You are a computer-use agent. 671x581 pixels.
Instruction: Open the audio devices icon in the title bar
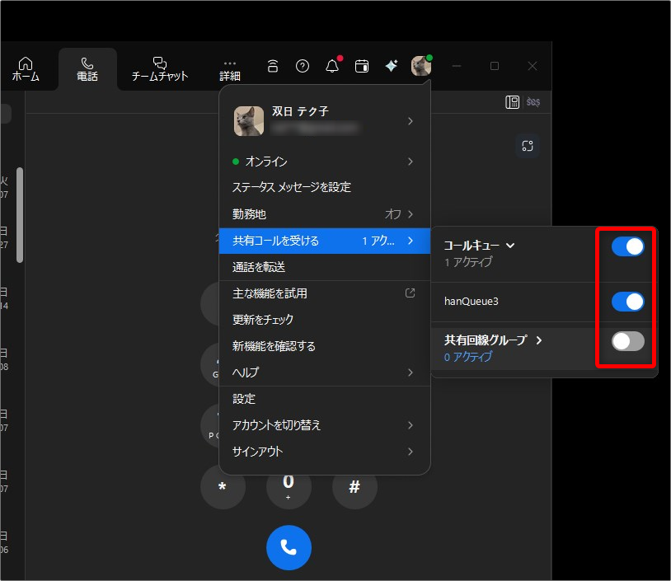[272, 66]
